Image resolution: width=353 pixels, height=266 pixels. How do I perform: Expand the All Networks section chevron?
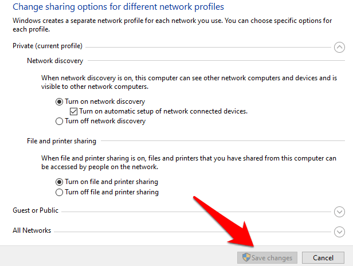click(x=339, y=232)
